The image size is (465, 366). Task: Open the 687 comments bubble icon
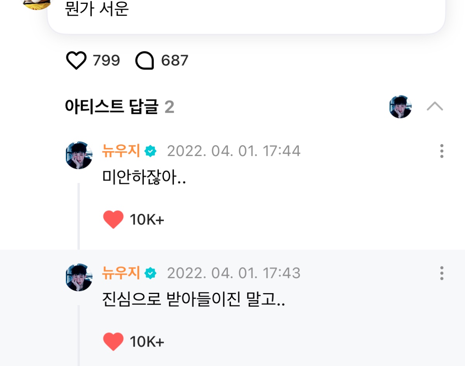[145, 60]
